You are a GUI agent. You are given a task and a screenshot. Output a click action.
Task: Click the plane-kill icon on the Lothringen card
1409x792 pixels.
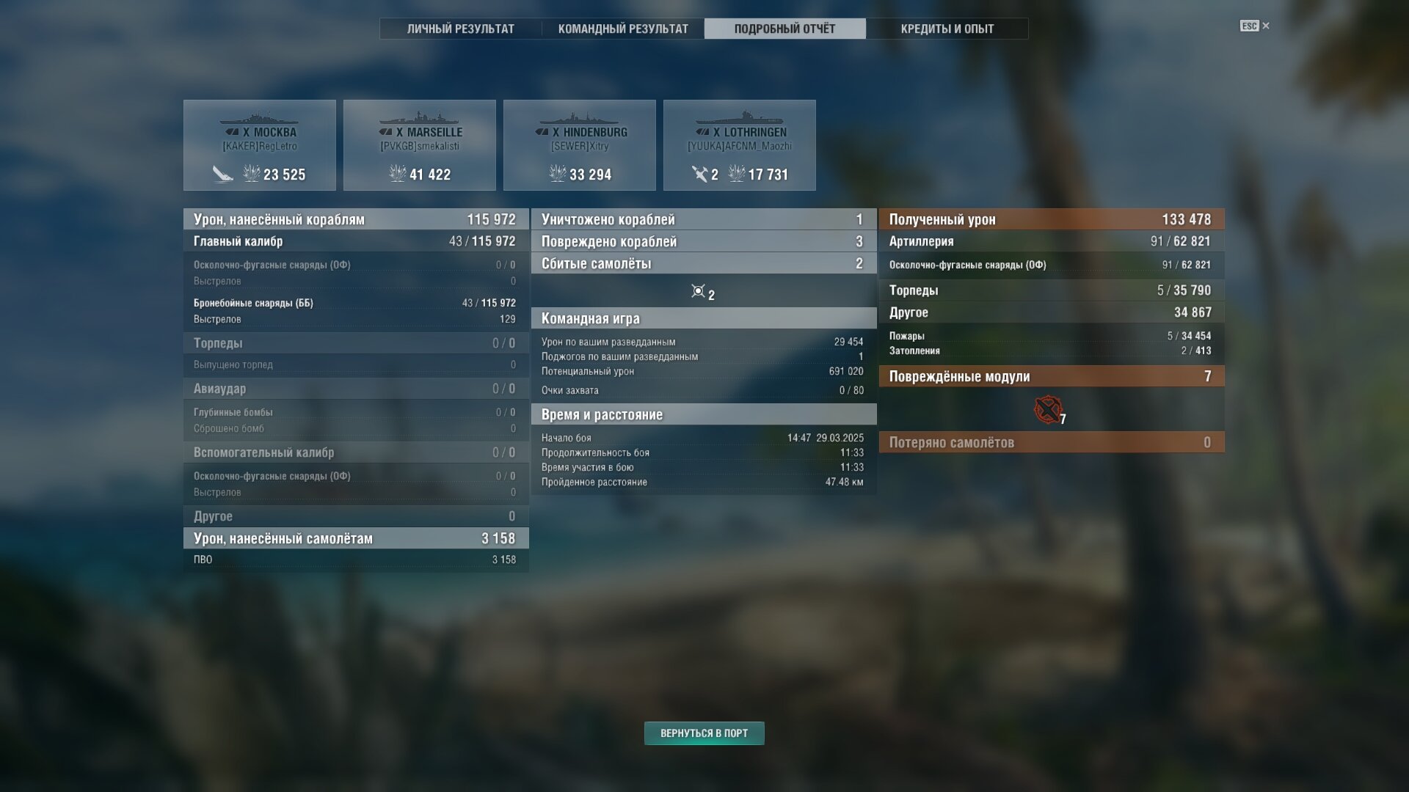pyautogui.click(x=699, y=174)
